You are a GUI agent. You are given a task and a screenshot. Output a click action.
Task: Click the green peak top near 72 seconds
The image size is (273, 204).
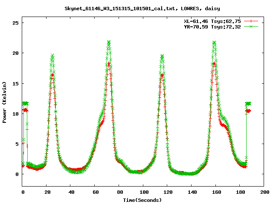[109, 42]
